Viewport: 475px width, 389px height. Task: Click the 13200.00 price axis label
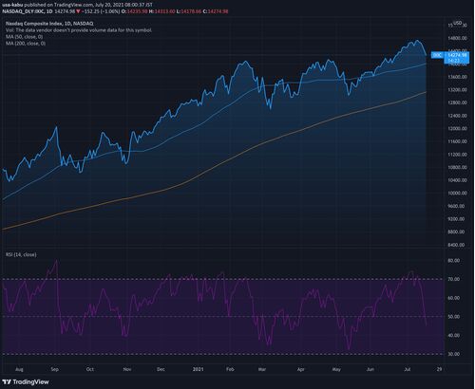[457, 90]
